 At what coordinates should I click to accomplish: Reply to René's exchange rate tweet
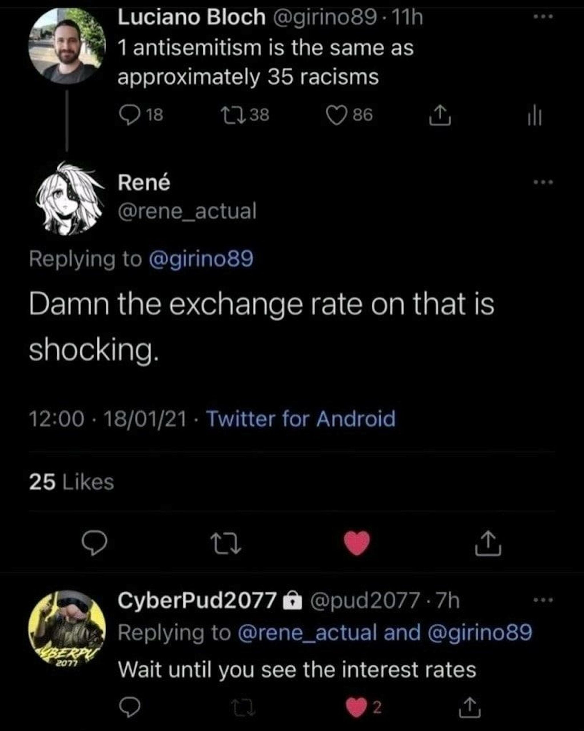coord(94,543)
